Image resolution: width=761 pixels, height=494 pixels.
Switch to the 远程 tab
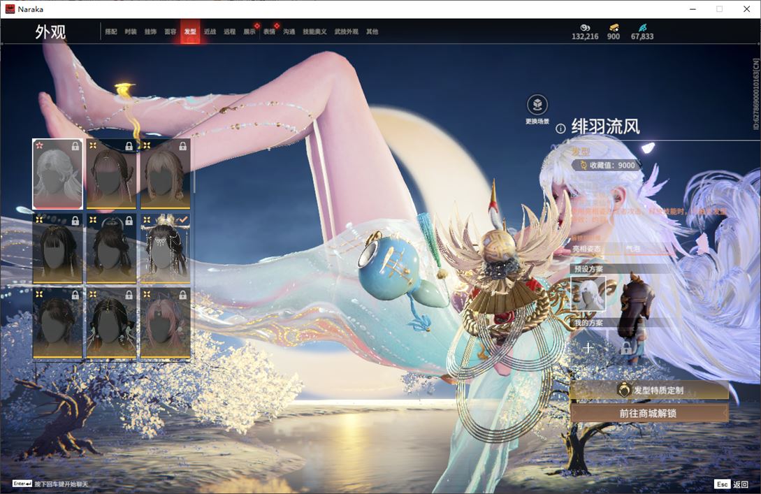point(230,31)
